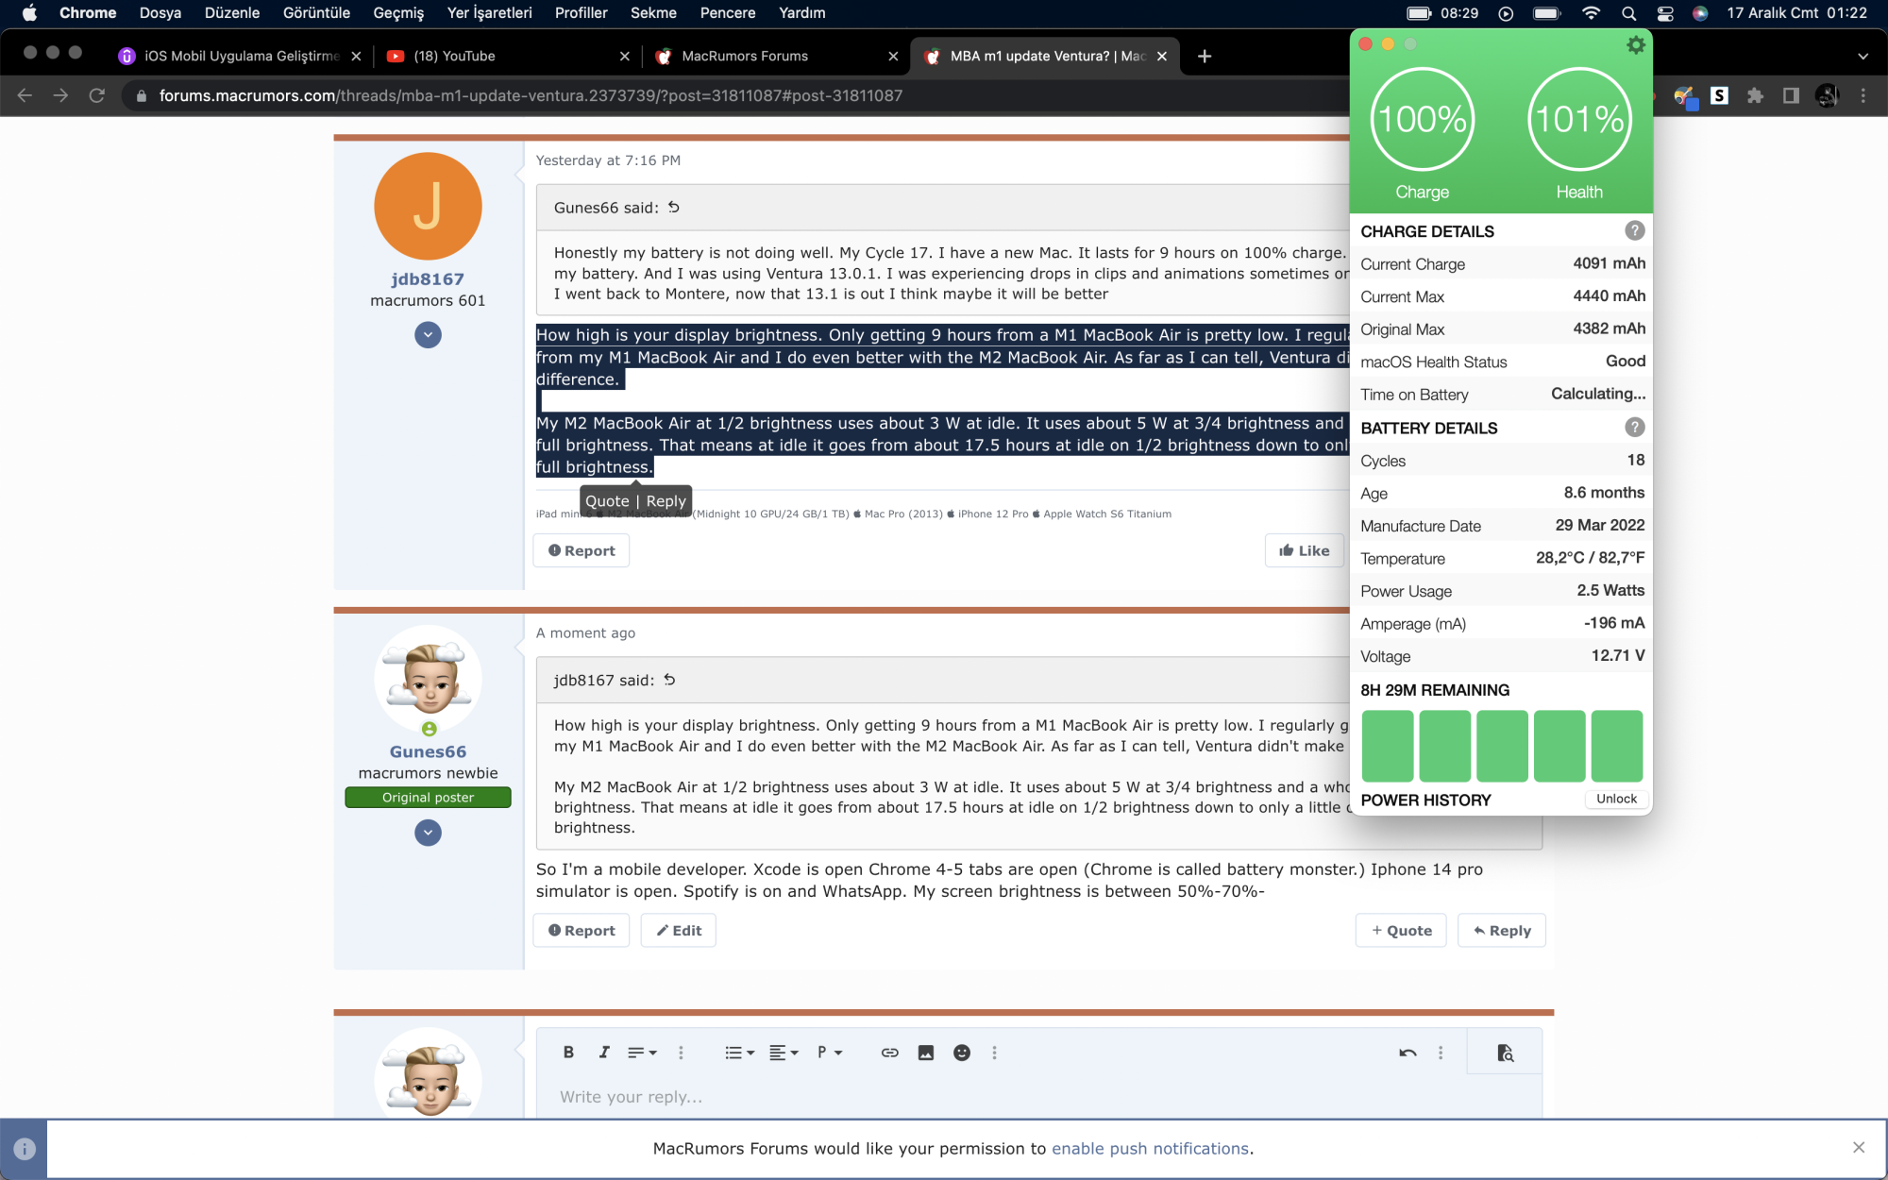Click the Write your reply field
This screenshot has width=1888, height=1180.
(1038, 1097)
